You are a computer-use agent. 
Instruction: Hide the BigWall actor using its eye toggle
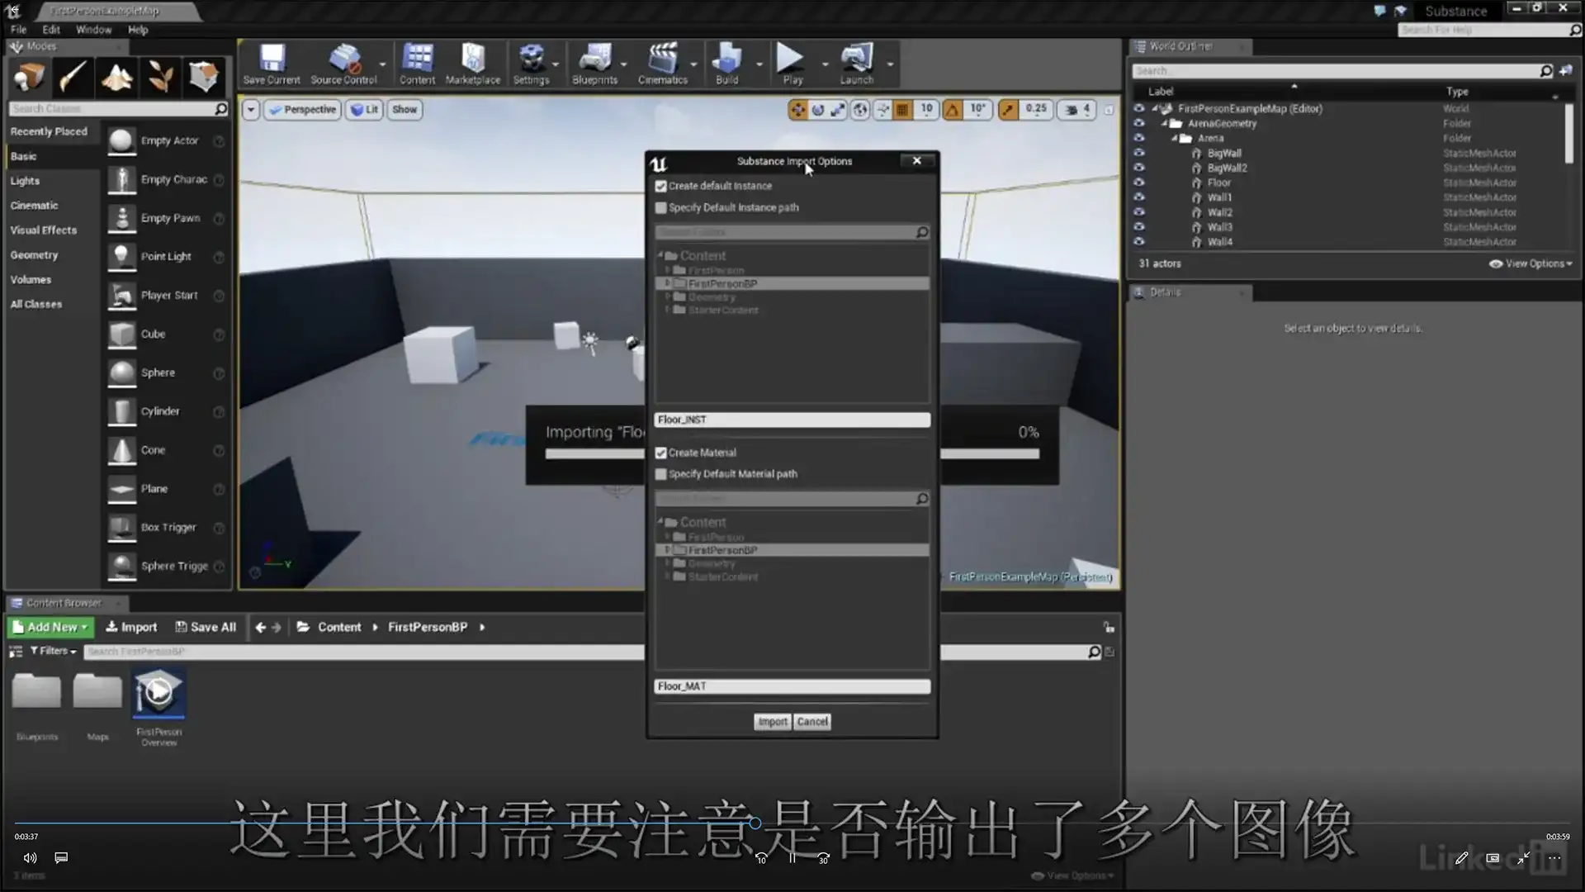point(1139,153)
